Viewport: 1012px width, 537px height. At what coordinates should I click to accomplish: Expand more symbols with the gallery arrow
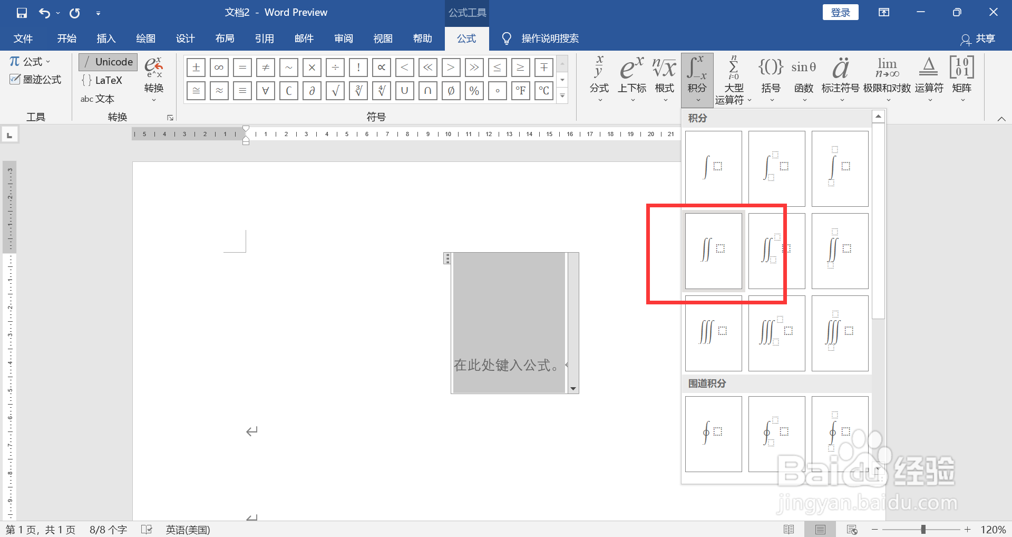coord(562,96)
